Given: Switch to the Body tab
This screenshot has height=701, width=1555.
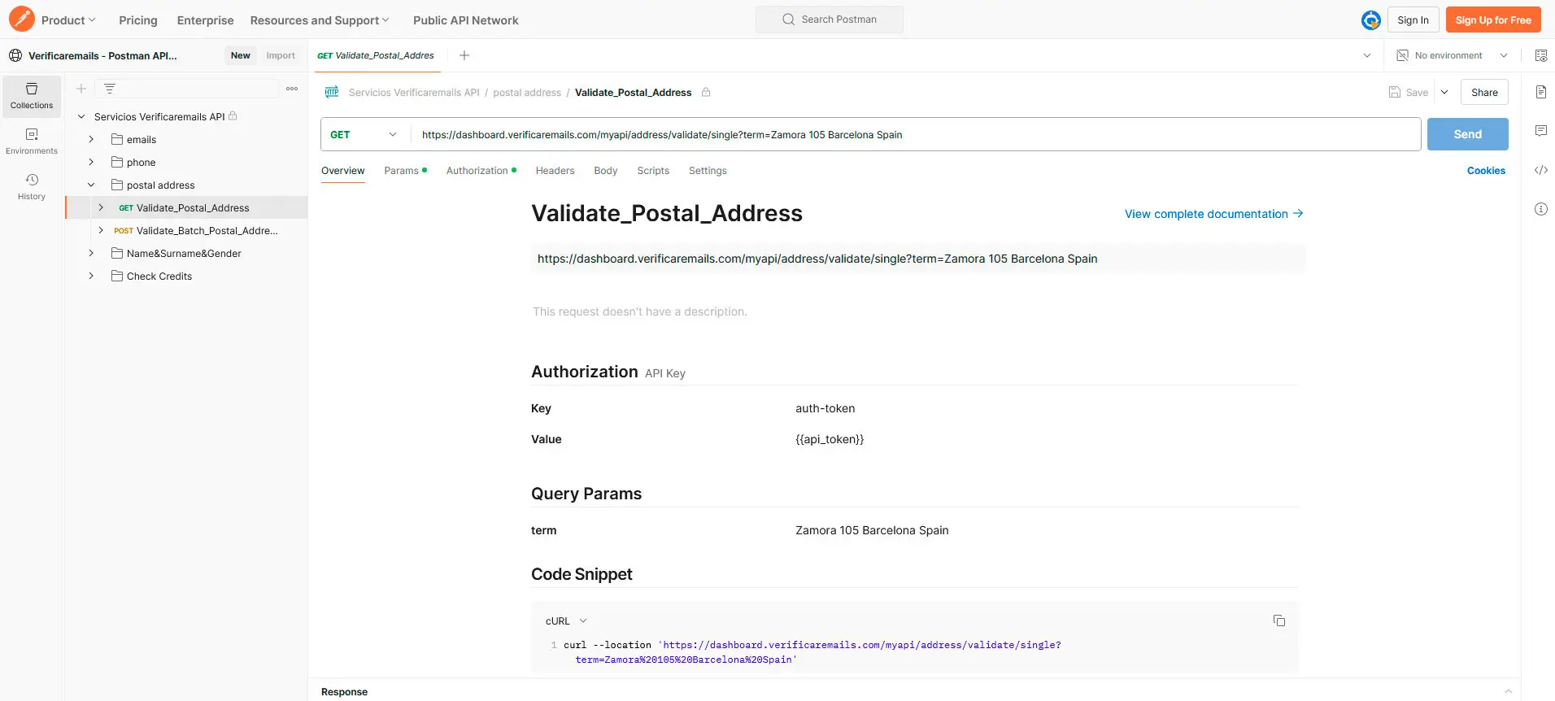Looking at the screenshot, I should 606,171.
